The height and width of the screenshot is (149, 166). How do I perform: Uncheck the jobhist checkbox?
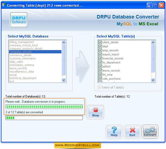tap(100, 66)
